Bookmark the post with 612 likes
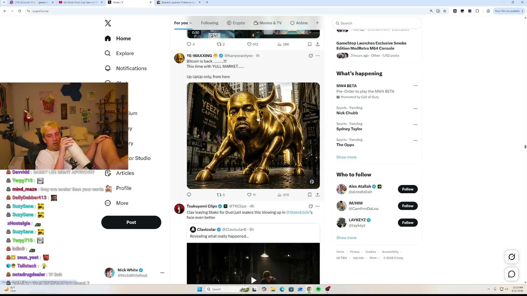Viewport: 527px width, 296px height. tap(310, 44)
